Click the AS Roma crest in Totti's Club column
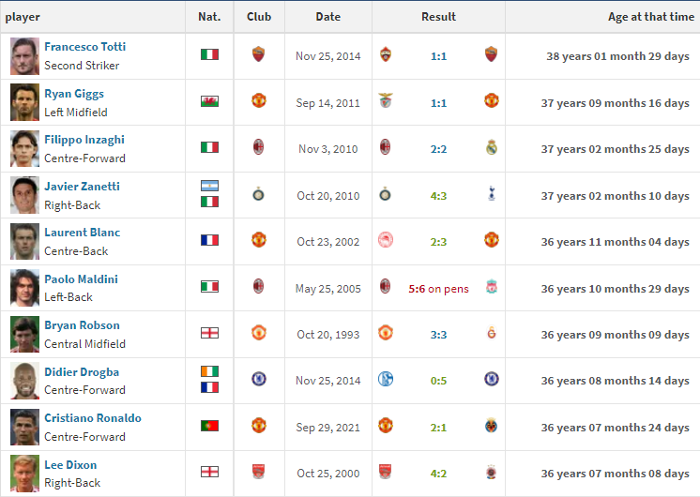This screenshot has height=497, width=700. point(258,54)
